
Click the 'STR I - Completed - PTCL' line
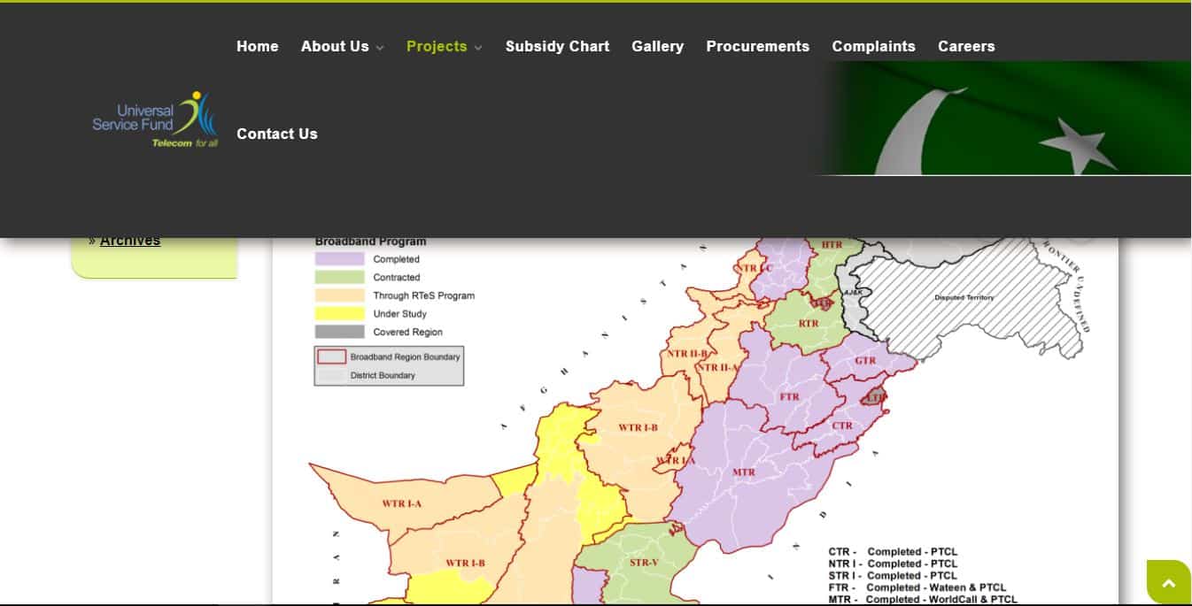point(893,576)
